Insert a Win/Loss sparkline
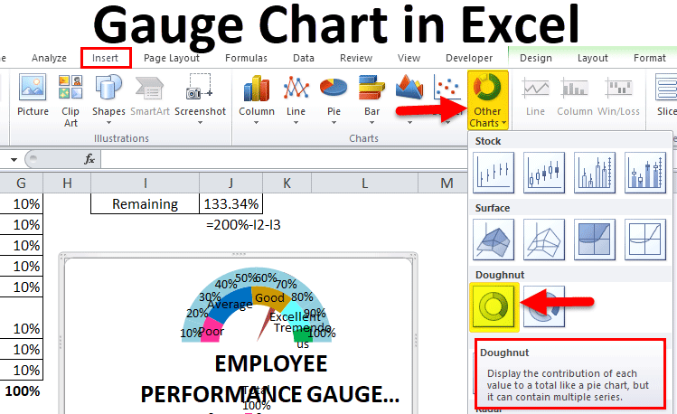 point(618,97)
